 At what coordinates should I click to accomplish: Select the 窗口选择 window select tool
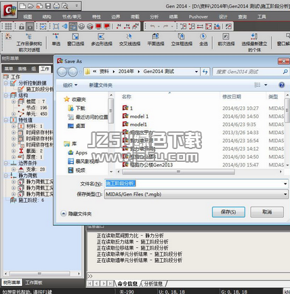[x=75, y=40]
